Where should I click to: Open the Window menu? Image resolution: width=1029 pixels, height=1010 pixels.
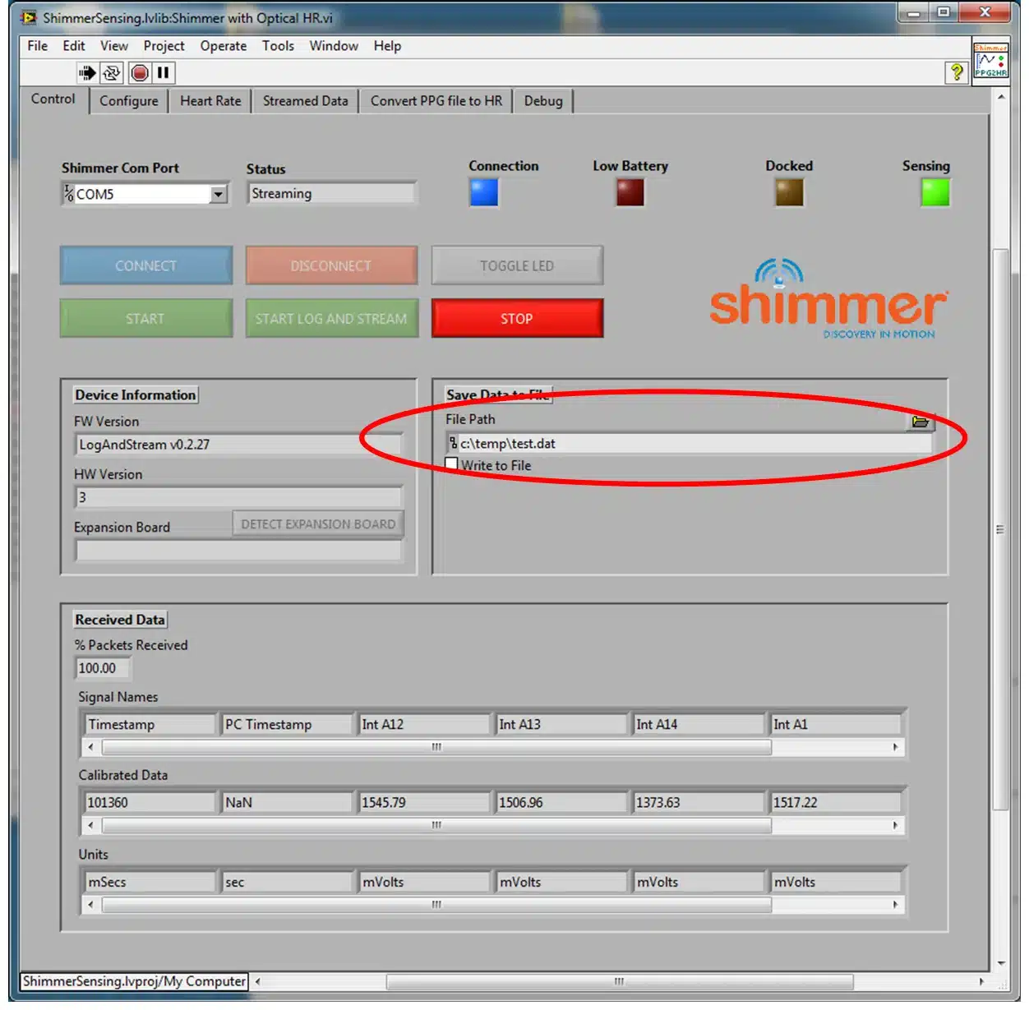click(x=334, y=46)
